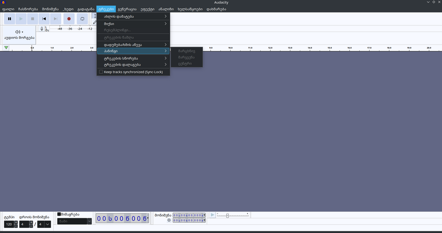Decrease time signature numerator with minus
This screenshot has height=233, width=442.
[31, 226]
